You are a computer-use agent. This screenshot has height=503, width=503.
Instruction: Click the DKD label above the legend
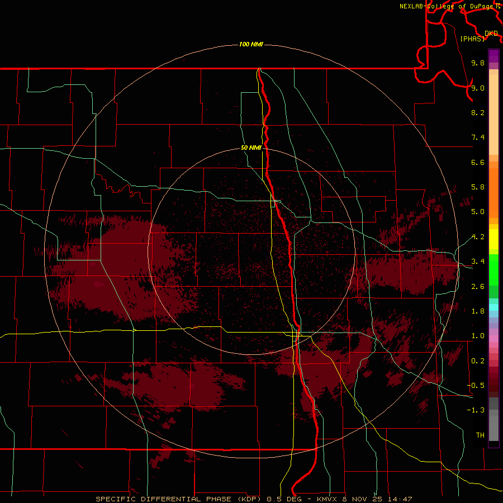point(491,33)
